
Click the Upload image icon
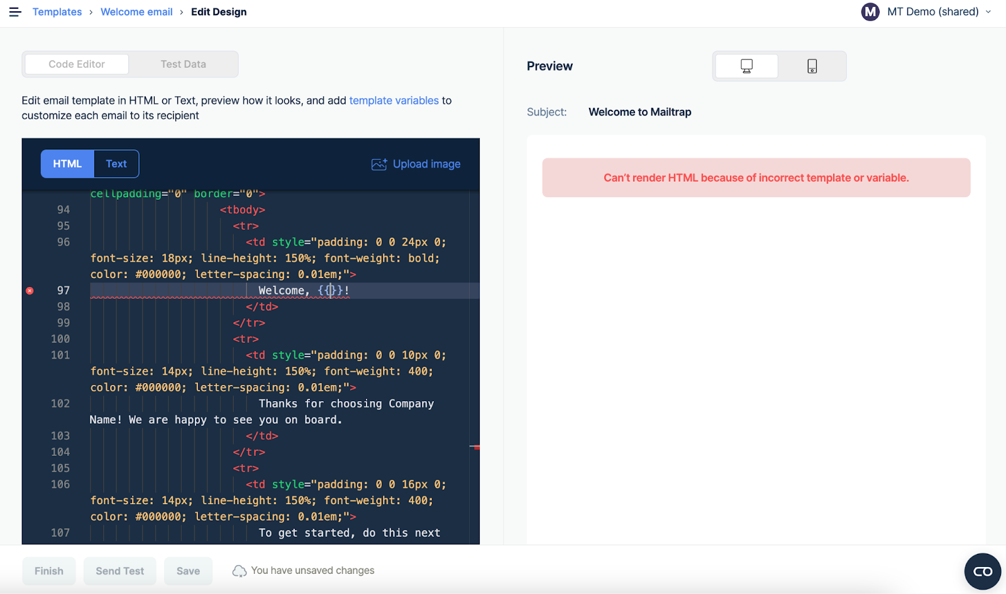(x=379, y=165)
